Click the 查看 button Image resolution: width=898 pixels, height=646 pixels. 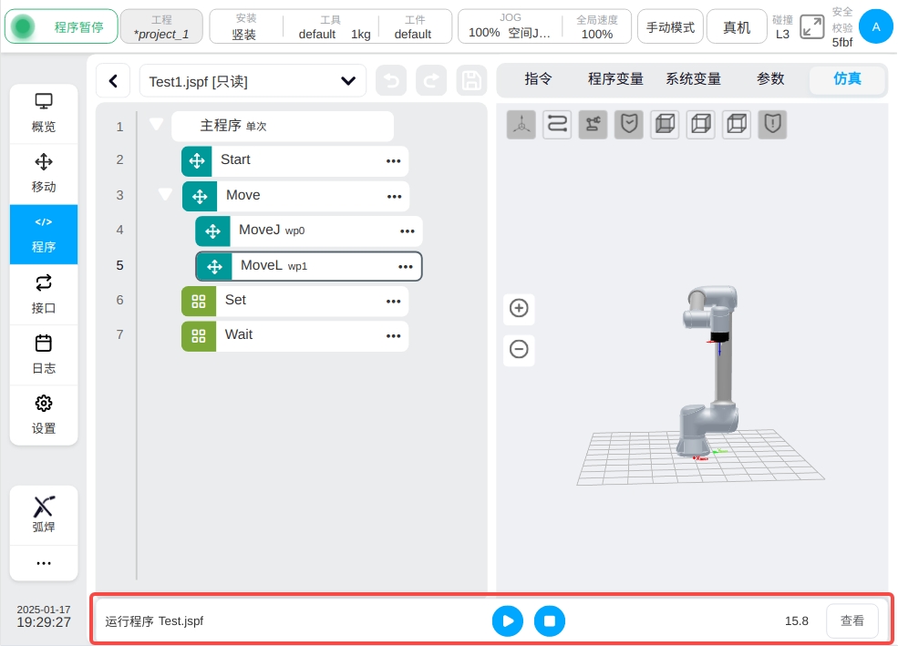852,620
